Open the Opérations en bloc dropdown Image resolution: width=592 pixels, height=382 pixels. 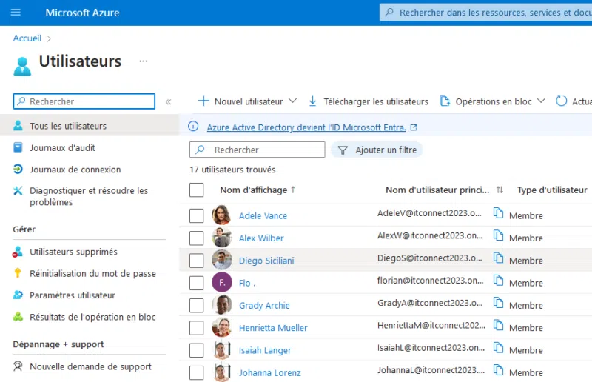click(x=541, y=101)
